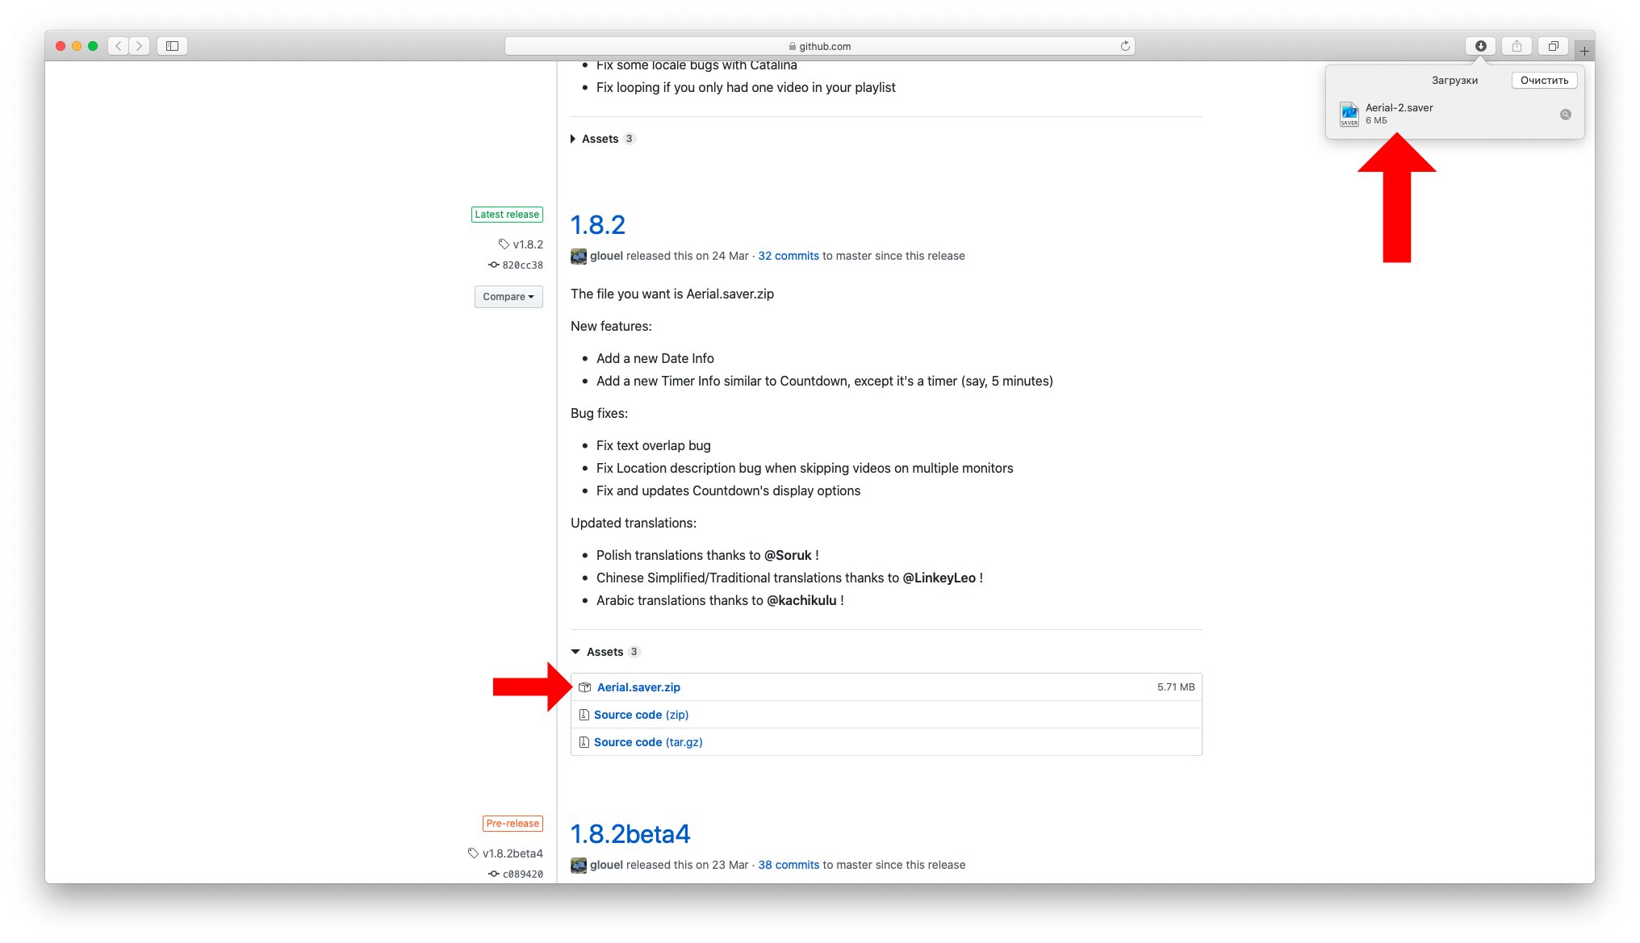1640x943 pixels.
Task: Open @Soruk user mention
Action: pyautogui.click(x=788, y=555)
